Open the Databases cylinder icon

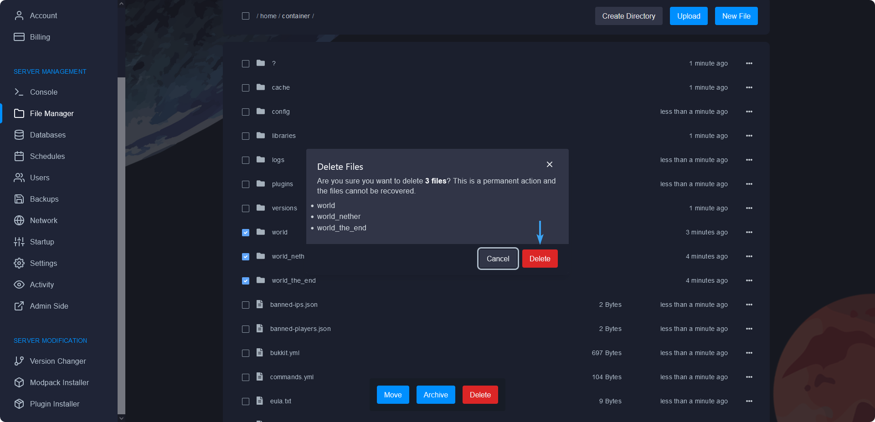point(19,135)
